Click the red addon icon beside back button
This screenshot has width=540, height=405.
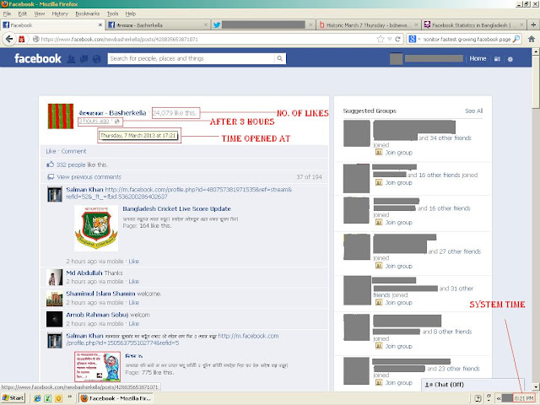[x=21, y=39]
